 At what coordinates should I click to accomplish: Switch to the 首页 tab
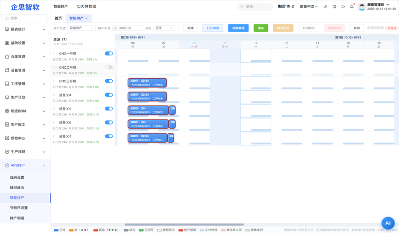pyautogui.click(x=58, y=18)
